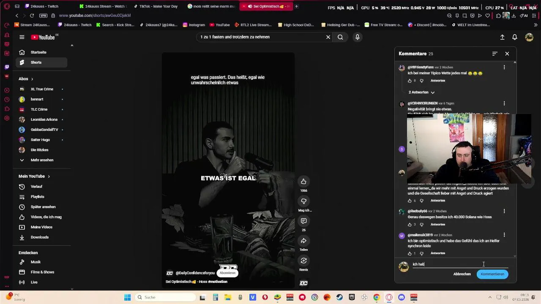Clear the search field with X

tap(328, 37)
